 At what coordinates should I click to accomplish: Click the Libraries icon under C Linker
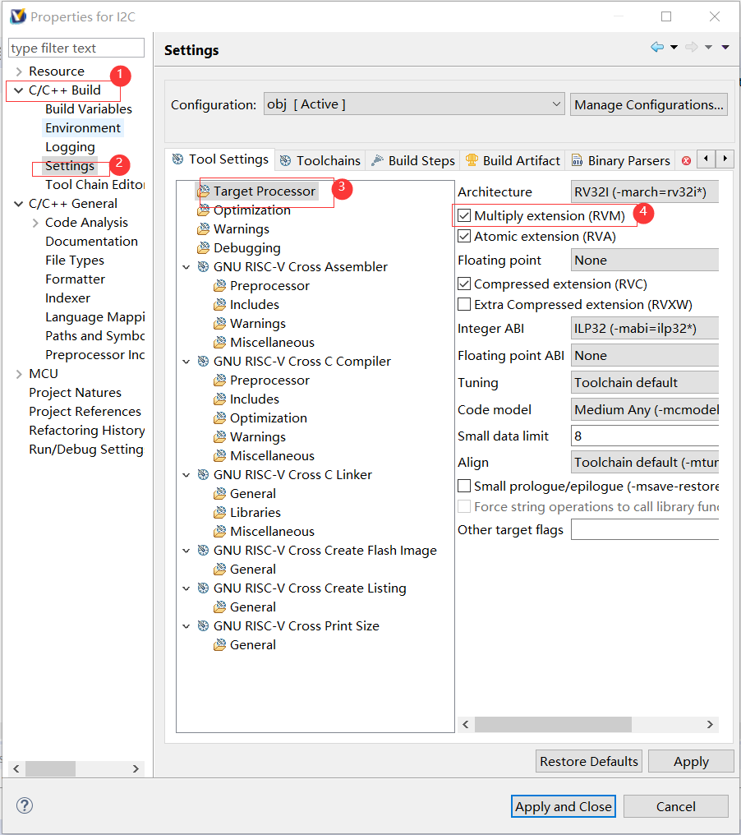[x=219, y=513]
